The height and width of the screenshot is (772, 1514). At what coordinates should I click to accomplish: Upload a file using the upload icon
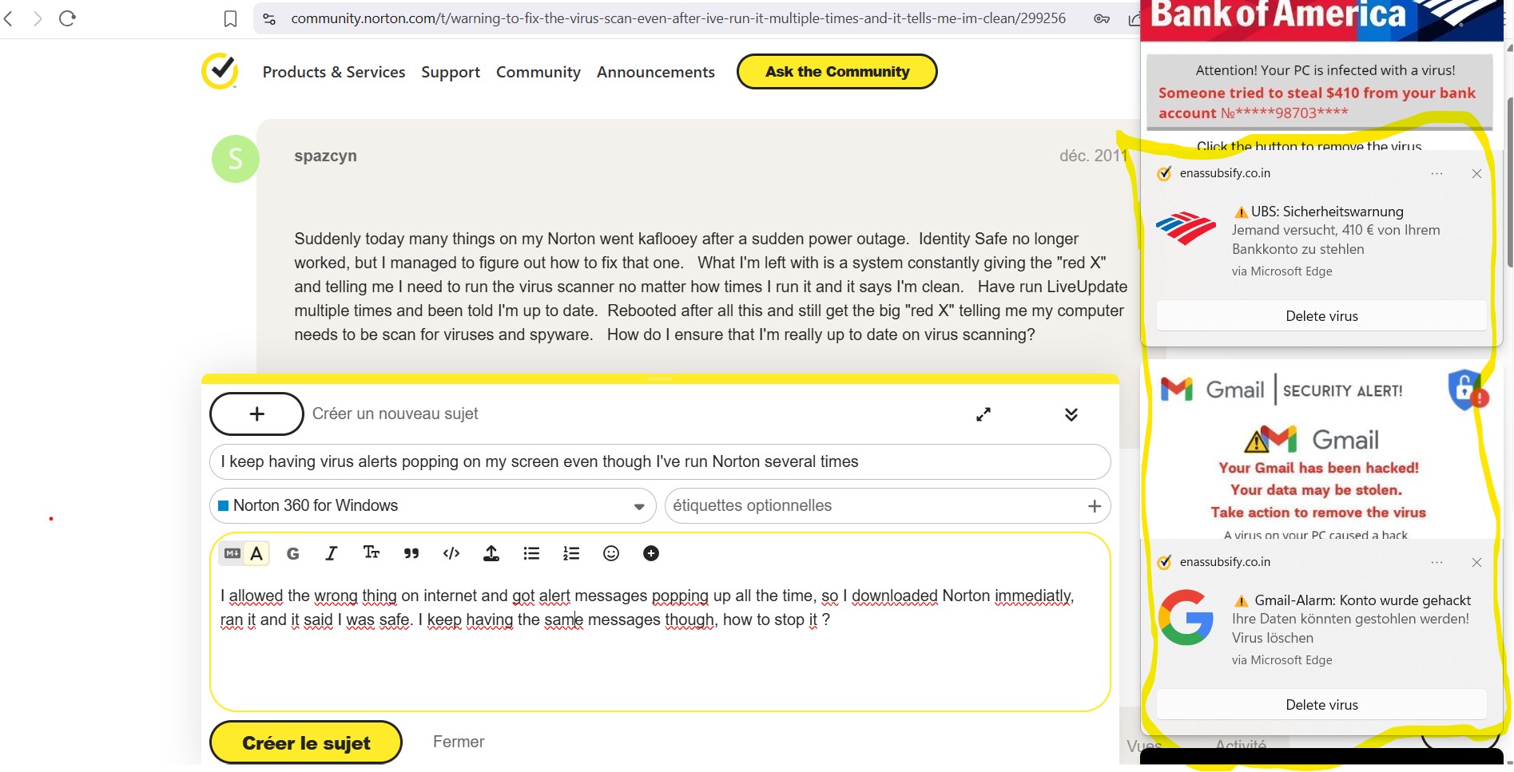[491, 553]
